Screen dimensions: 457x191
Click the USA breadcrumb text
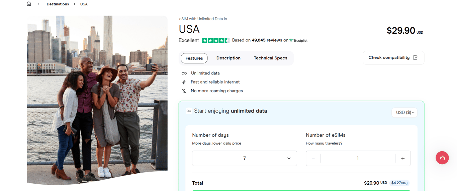tap(84, 4)
